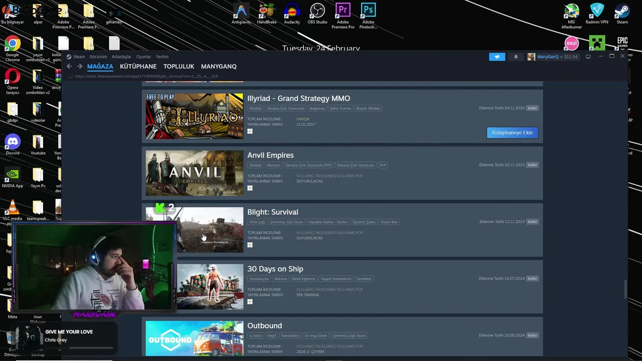Viewport: 642px width, 361px height.
Task: Open Minecraft creeper desktop shortcut
Action: click(x=597, y=43)
